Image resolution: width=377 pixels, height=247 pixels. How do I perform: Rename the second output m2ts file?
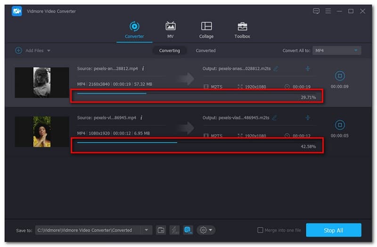coord(274,118)
